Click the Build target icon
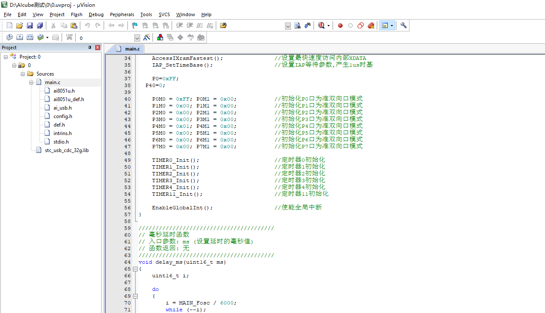545x313 pixels. pyautogui.click(x=20, y=37)
